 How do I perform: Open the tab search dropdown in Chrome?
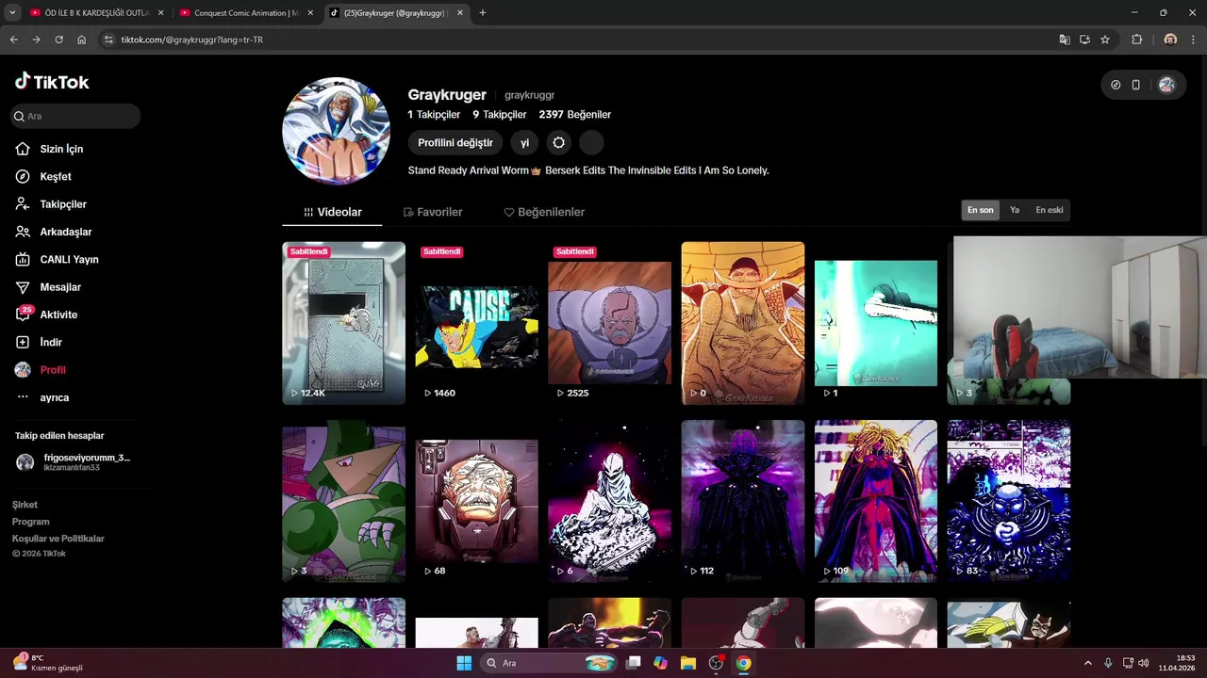pyautogui.click(x=12, y=13)
